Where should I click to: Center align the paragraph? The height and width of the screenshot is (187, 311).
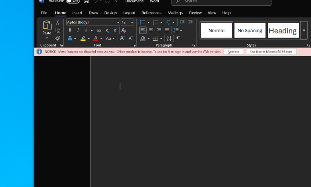[x=151, y=30]
